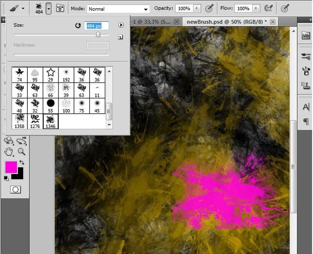Open the Character panel icon
The width and height of the screenshot is (313, 254).
click(x=306, y=107)
